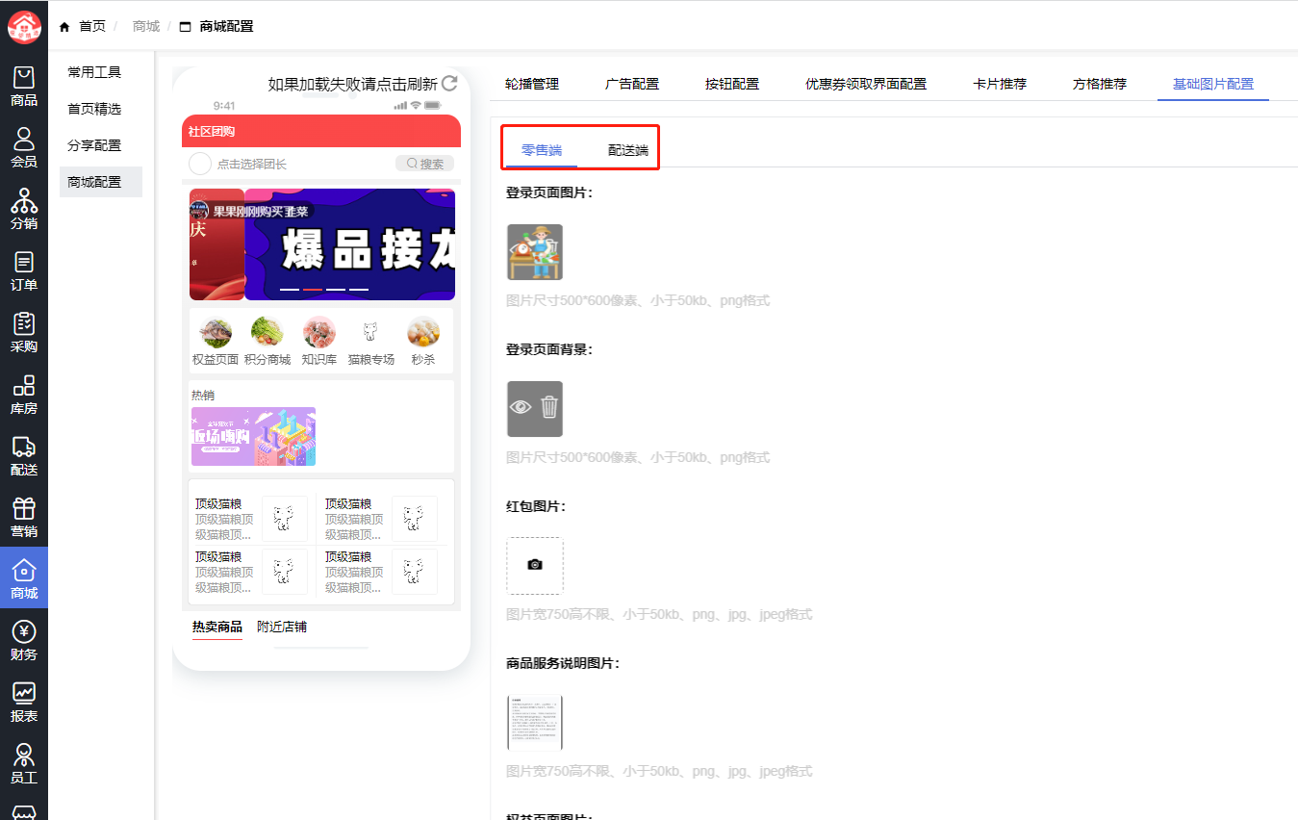Open the 财务 sidebar section
This screenshot has height=820, width=1298.
click(24, 641)
